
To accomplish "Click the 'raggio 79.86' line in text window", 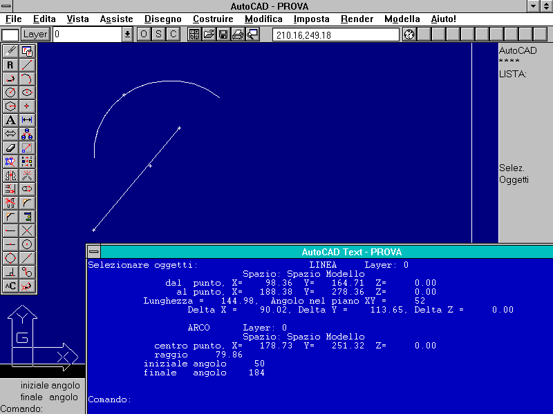I will pyautogui.click(x=198, y=355).
